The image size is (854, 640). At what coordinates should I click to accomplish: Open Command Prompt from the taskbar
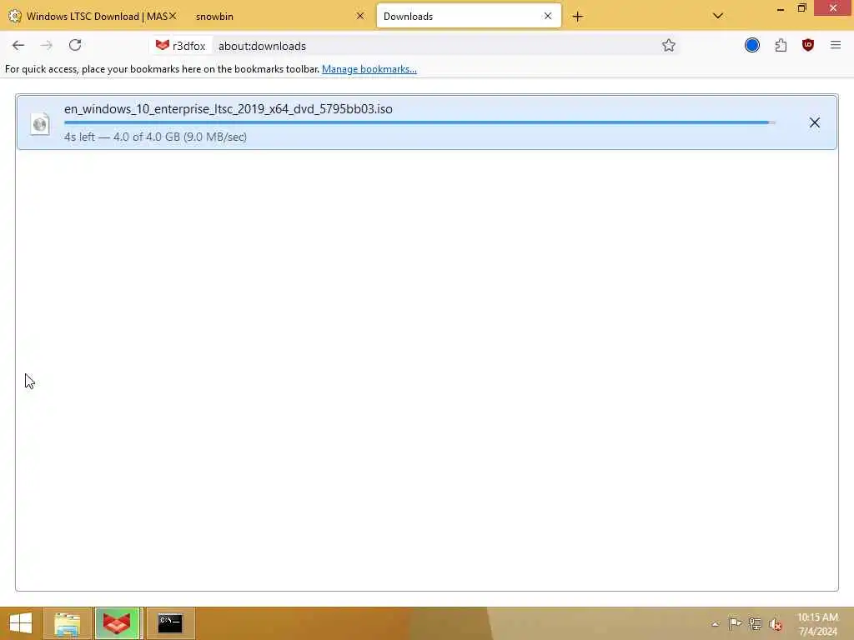tap(170, 623)
